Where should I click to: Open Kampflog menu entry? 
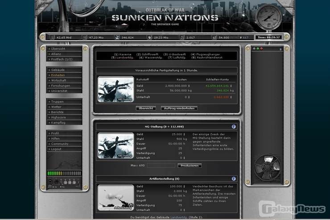(64, 123)
